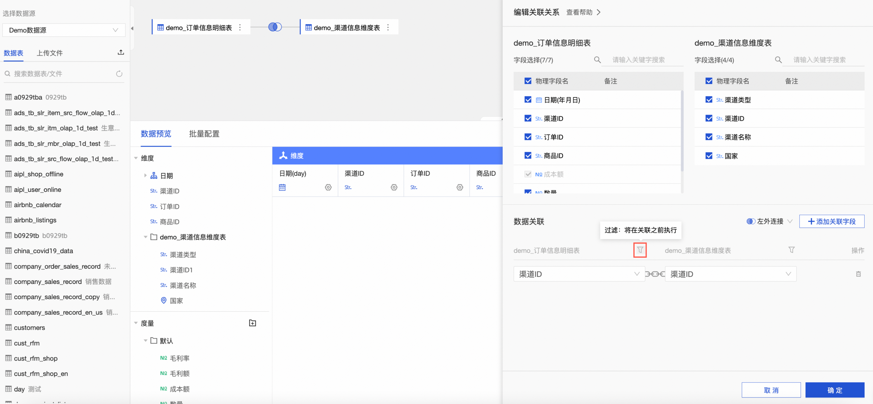Open the Demo数据源 data source dropdown
This screenshot has width=873, height=404.
(64, 30)
